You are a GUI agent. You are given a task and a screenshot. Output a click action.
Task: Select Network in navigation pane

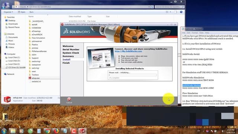pos(10,74)
